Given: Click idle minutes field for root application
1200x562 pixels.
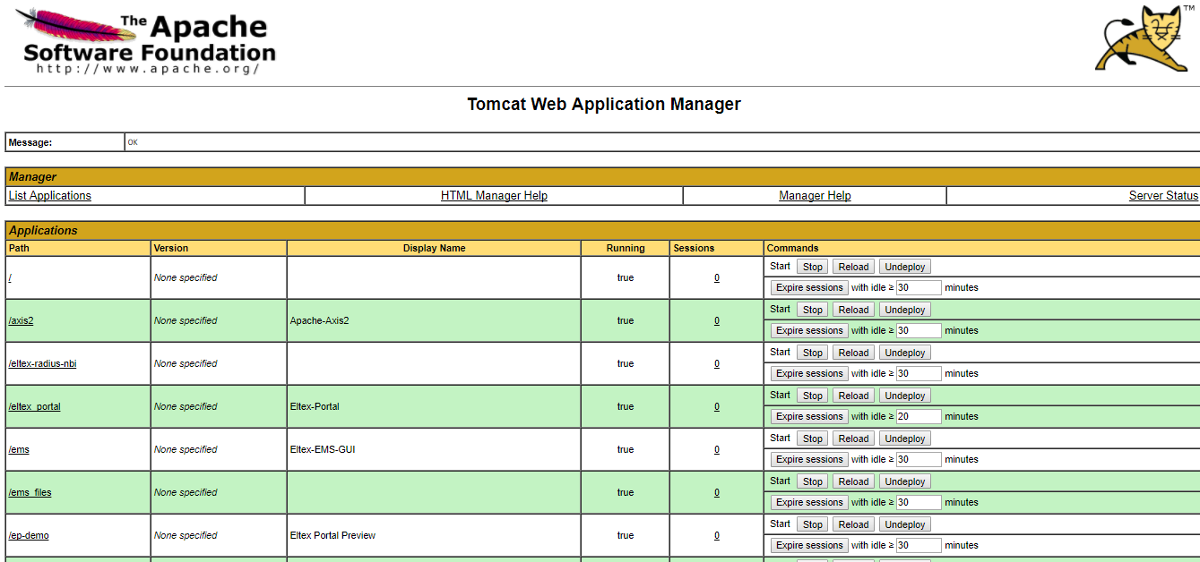Looking at the screenshot, I should [x=918, y=287].
